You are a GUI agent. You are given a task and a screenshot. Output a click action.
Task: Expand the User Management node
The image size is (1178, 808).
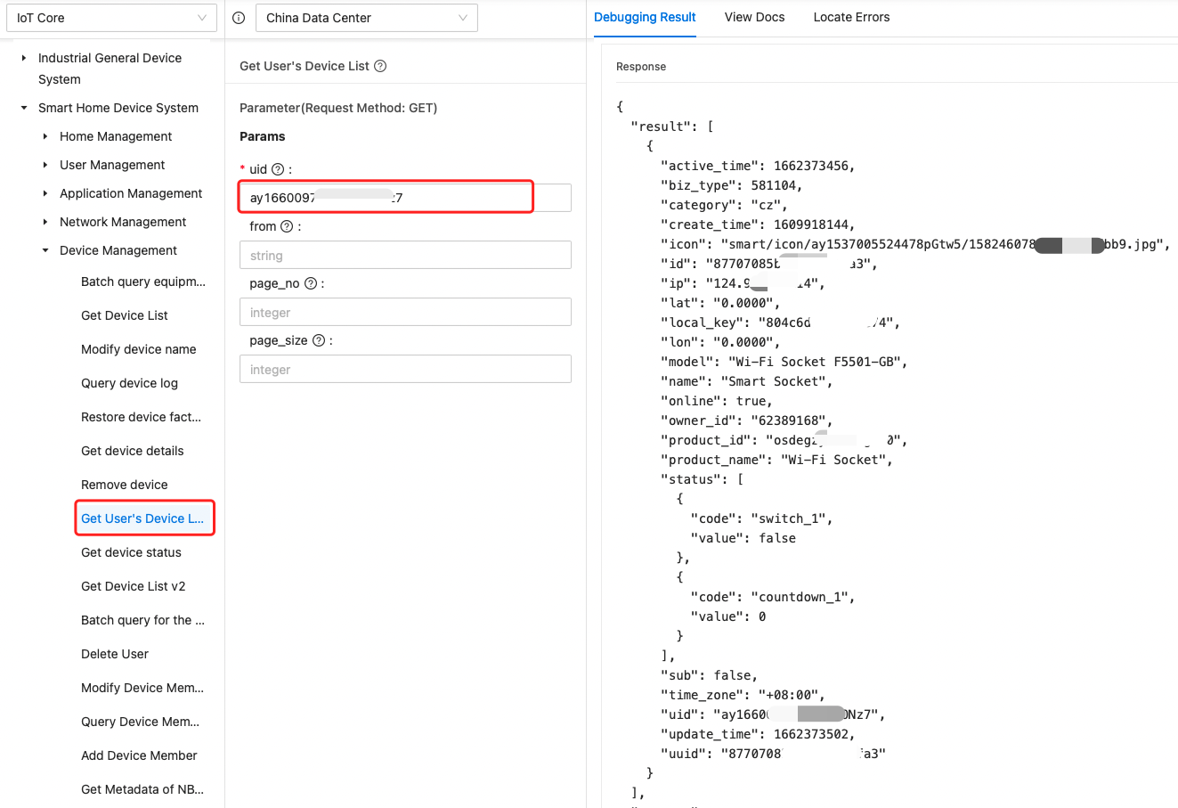[45, 165]
